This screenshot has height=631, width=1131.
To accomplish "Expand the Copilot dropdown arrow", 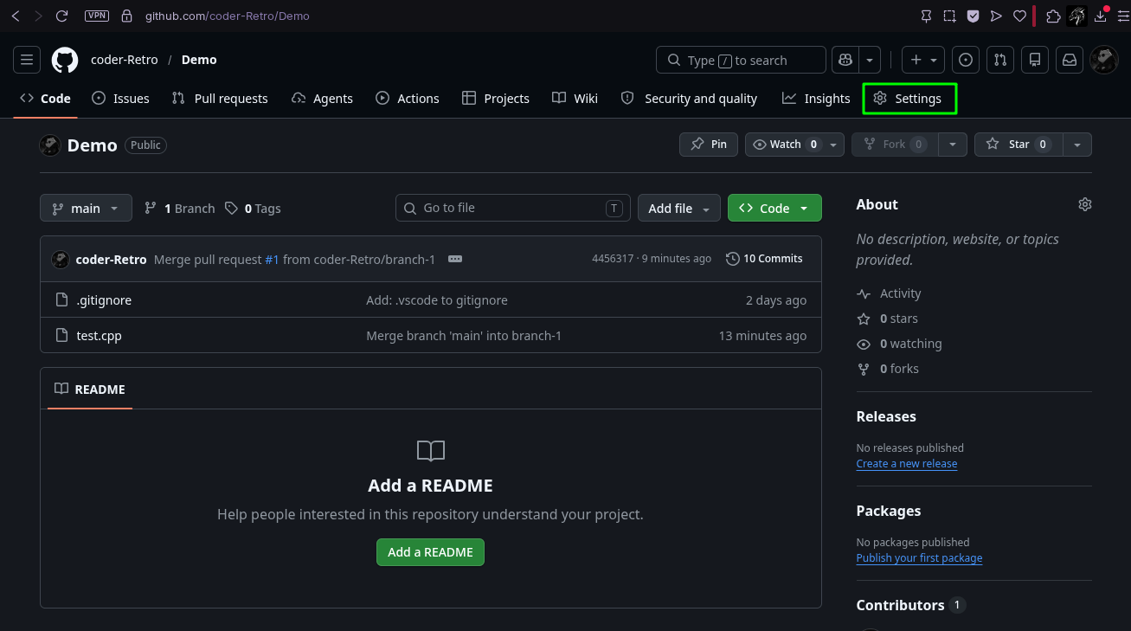I will tap(870, 60).
